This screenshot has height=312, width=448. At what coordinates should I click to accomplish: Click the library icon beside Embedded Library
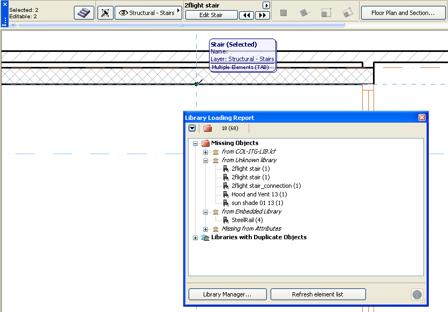216,212
